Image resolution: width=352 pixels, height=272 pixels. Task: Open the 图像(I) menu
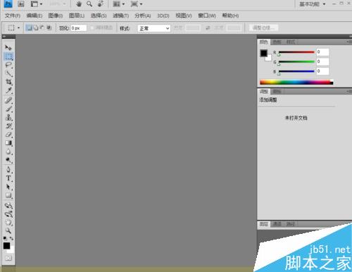point(56,16)
